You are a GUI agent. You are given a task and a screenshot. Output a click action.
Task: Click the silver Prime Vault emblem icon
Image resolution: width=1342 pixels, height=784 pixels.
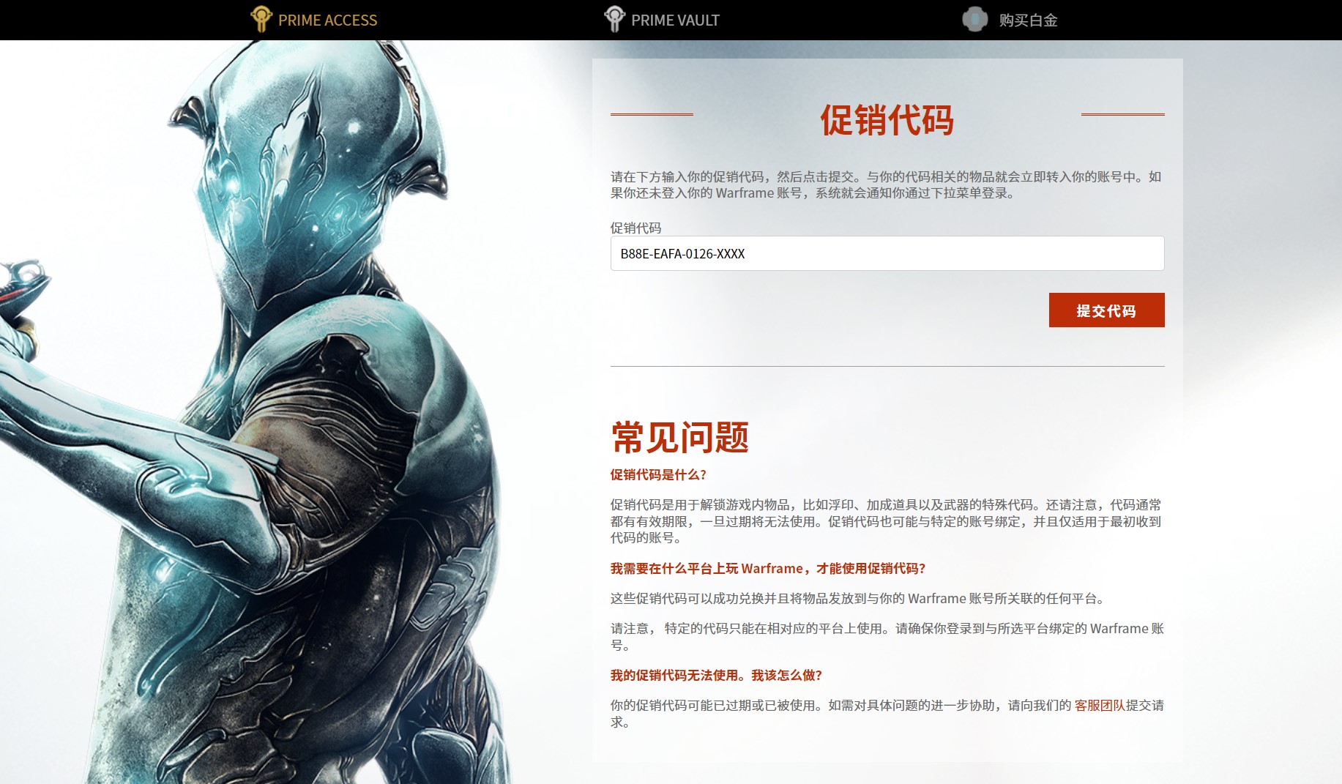pos(614,19)
